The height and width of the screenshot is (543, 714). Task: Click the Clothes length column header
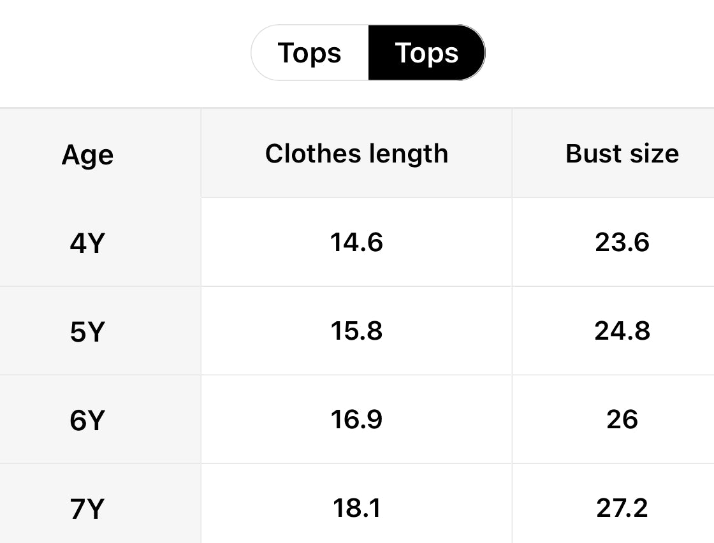(356, 154)
